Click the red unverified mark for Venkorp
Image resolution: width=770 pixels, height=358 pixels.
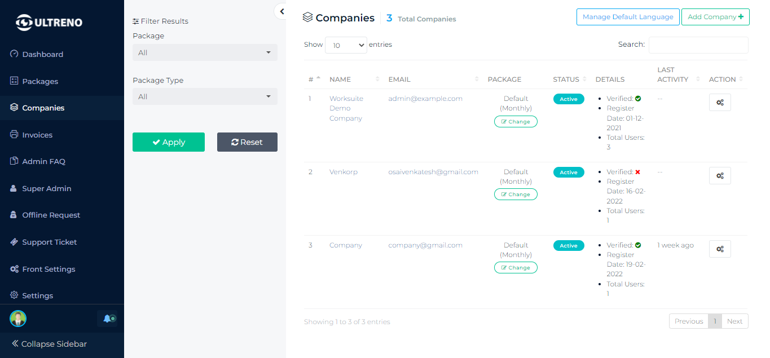(636, 171)
